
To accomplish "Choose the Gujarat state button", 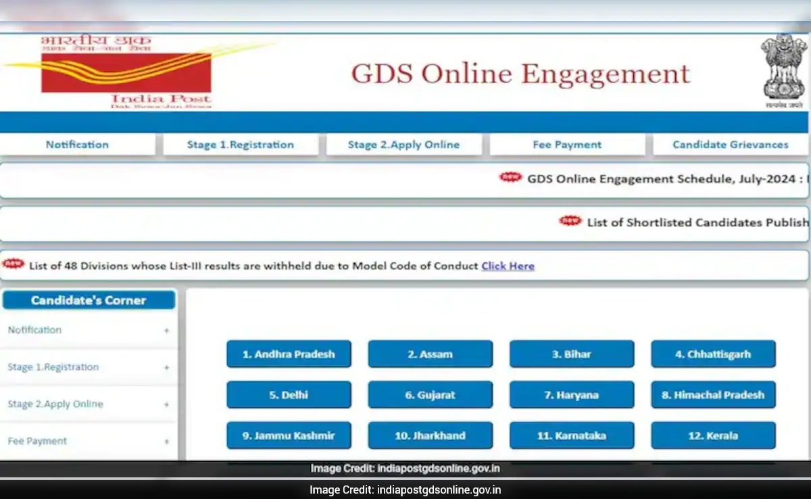I will [430, 395].
